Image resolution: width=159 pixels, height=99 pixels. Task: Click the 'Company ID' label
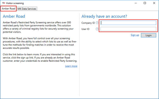pyautogui.click(x=88, y=23)
